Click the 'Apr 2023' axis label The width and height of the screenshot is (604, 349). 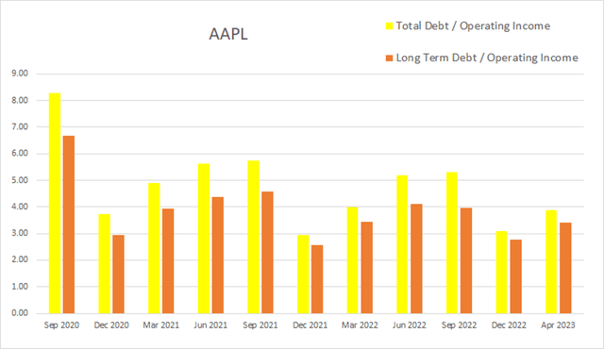pos(558,325)
